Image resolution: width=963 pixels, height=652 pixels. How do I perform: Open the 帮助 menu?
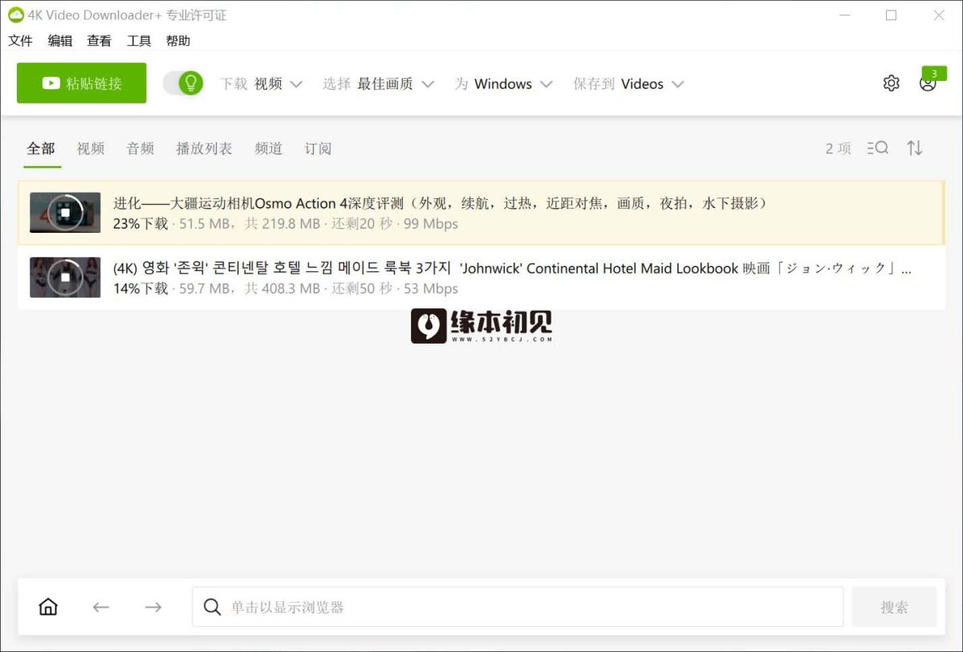pyautogui.click(x=178, y=41)
